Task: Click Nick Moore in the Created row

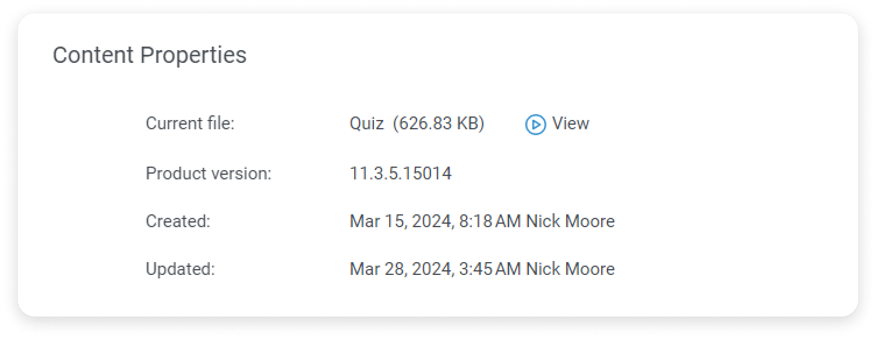Action: pos(570,221)
